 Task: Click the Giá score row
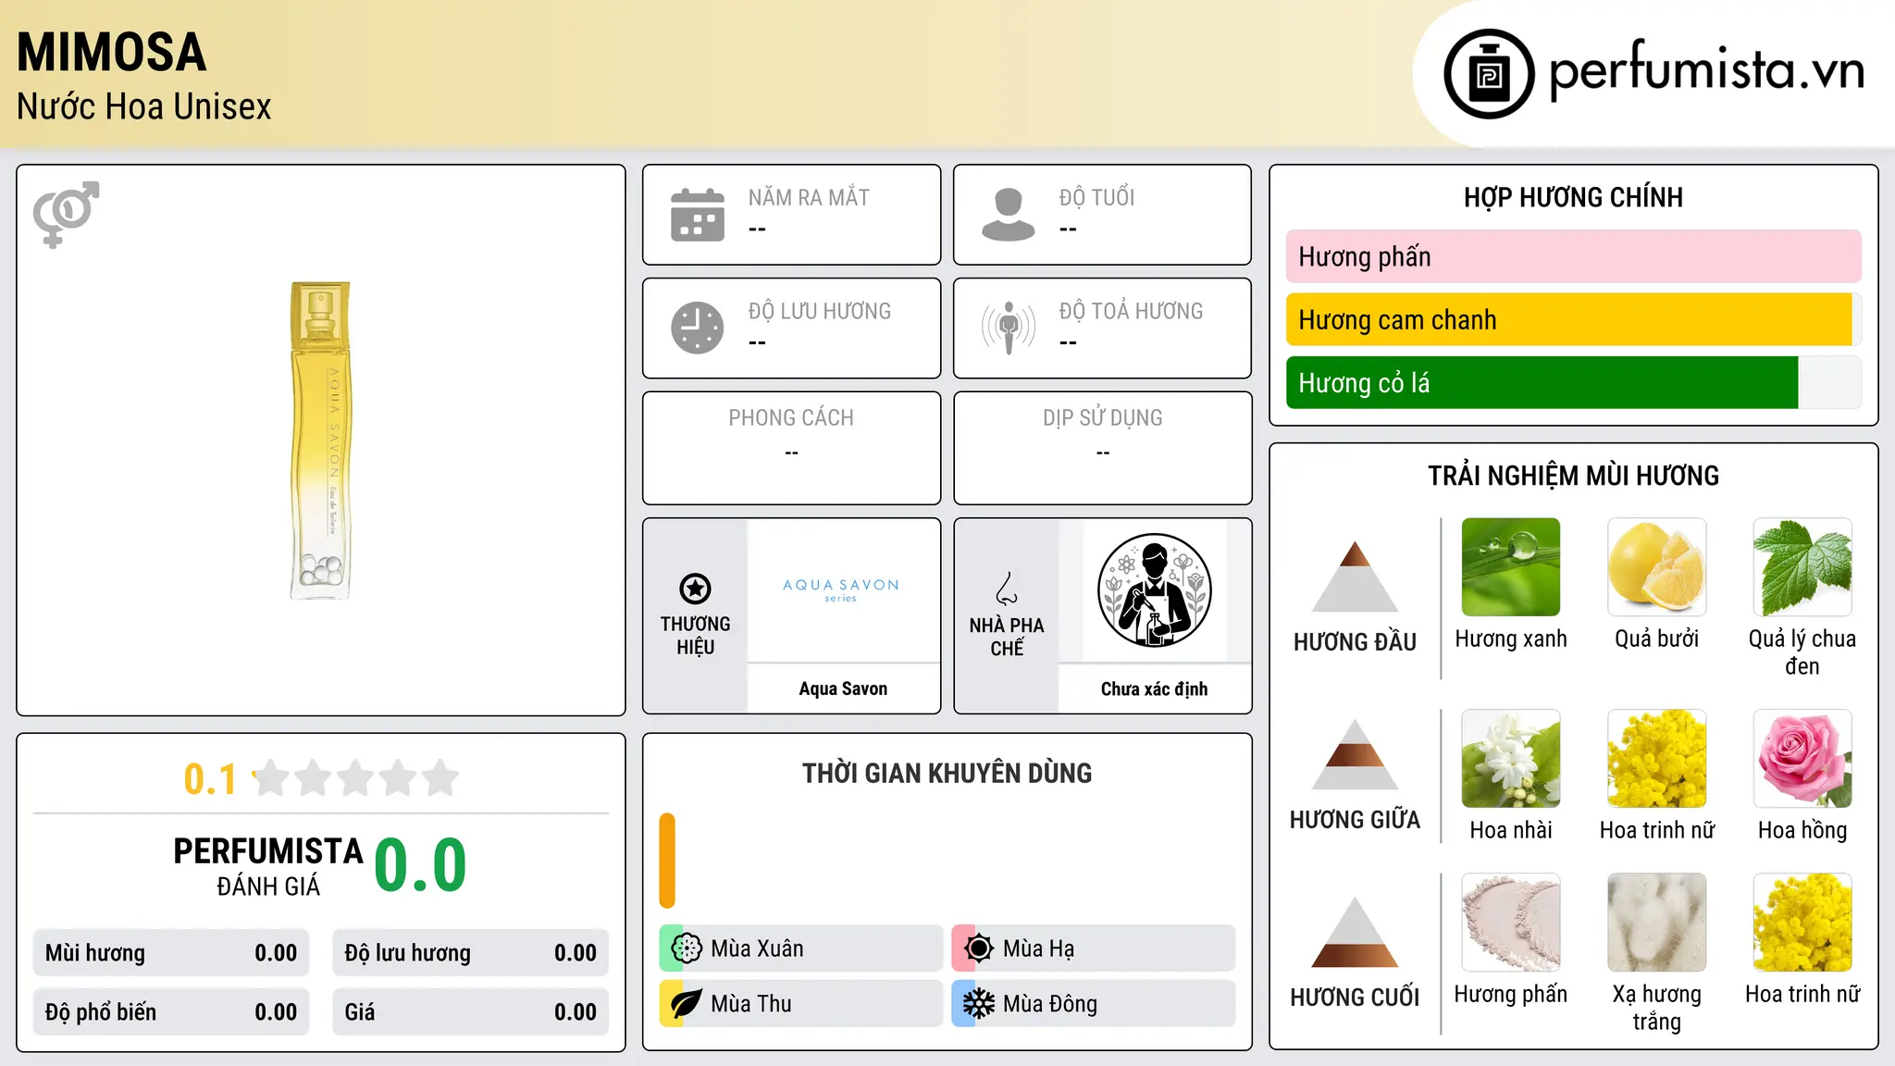470,1012
